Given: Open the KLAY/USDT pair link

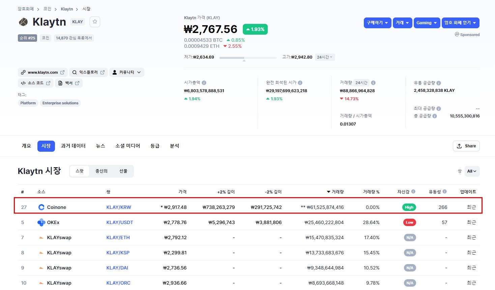Looking at the screenshot, I should pos(120,222).
